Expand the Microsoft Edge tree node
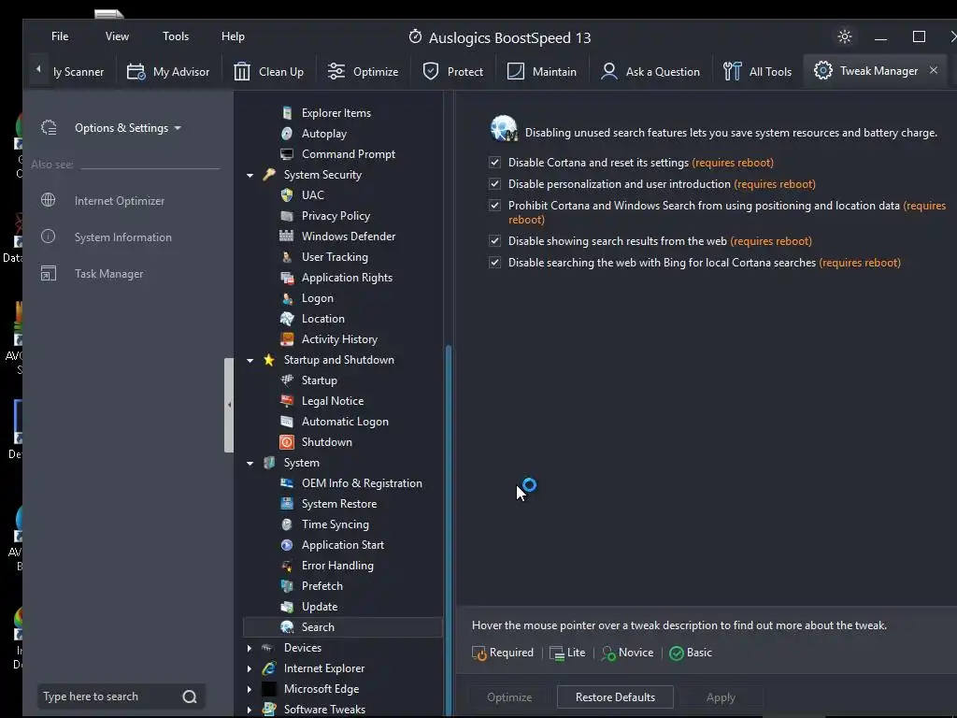The width and height of the screenshot is (957, 718). click(249, 689)
